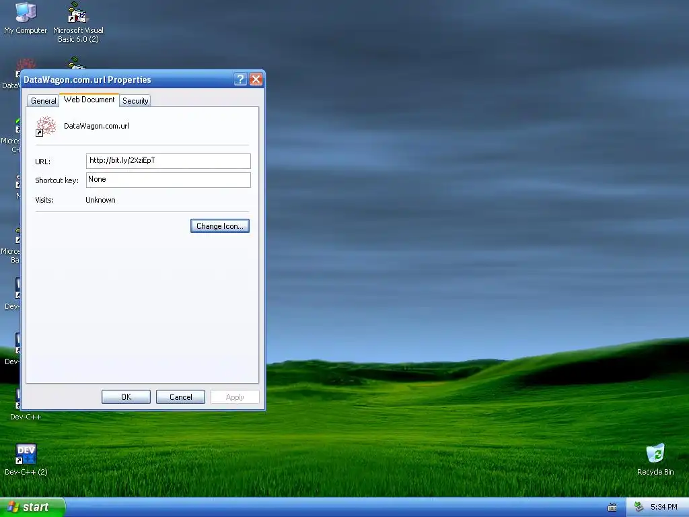
Task: Click the DataWagon.com.url icon in Properties dialog
Action: pos(46,126)
